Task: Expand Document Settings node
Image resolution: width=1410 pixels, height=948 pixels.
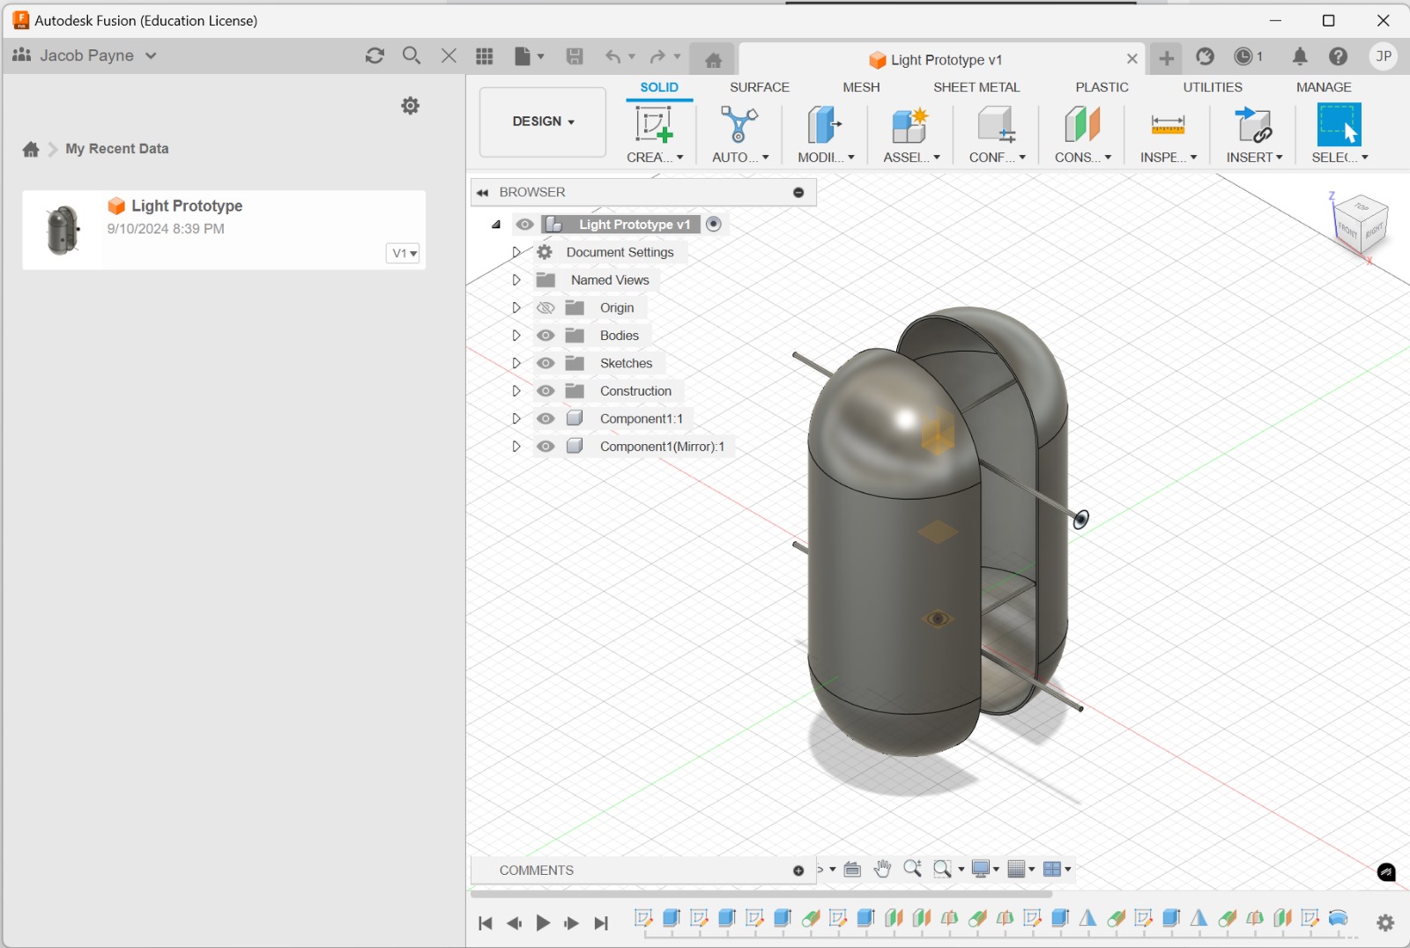Action: 516,252
